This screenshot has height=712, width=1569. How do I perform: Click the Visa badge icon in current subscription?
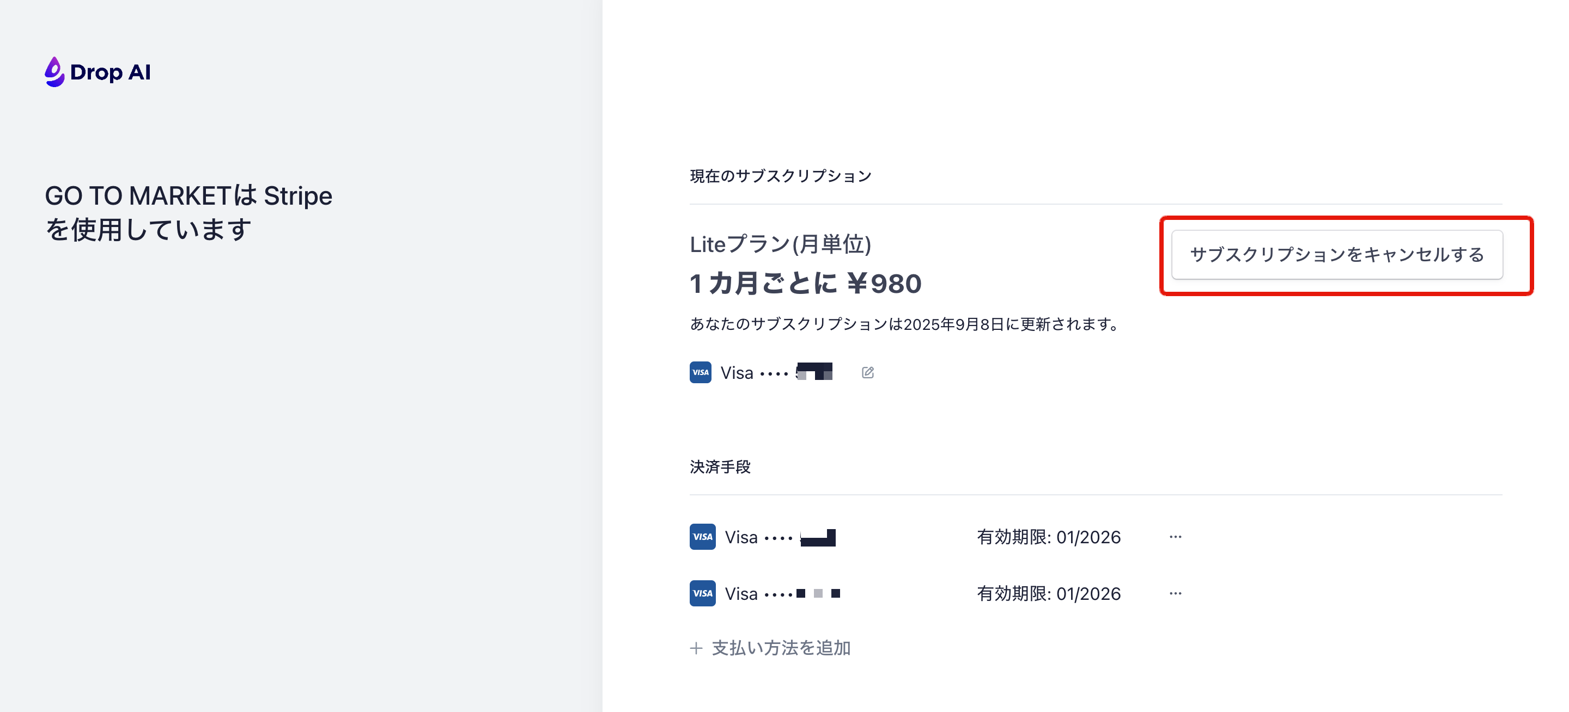(701, 372)
